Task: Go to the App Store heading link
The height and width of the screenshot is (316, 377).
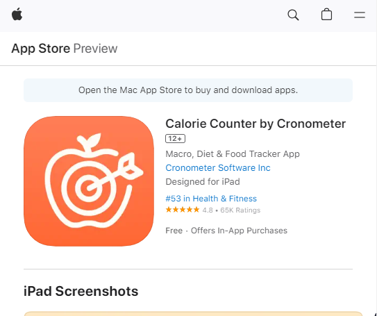Action: click(41, 49)
